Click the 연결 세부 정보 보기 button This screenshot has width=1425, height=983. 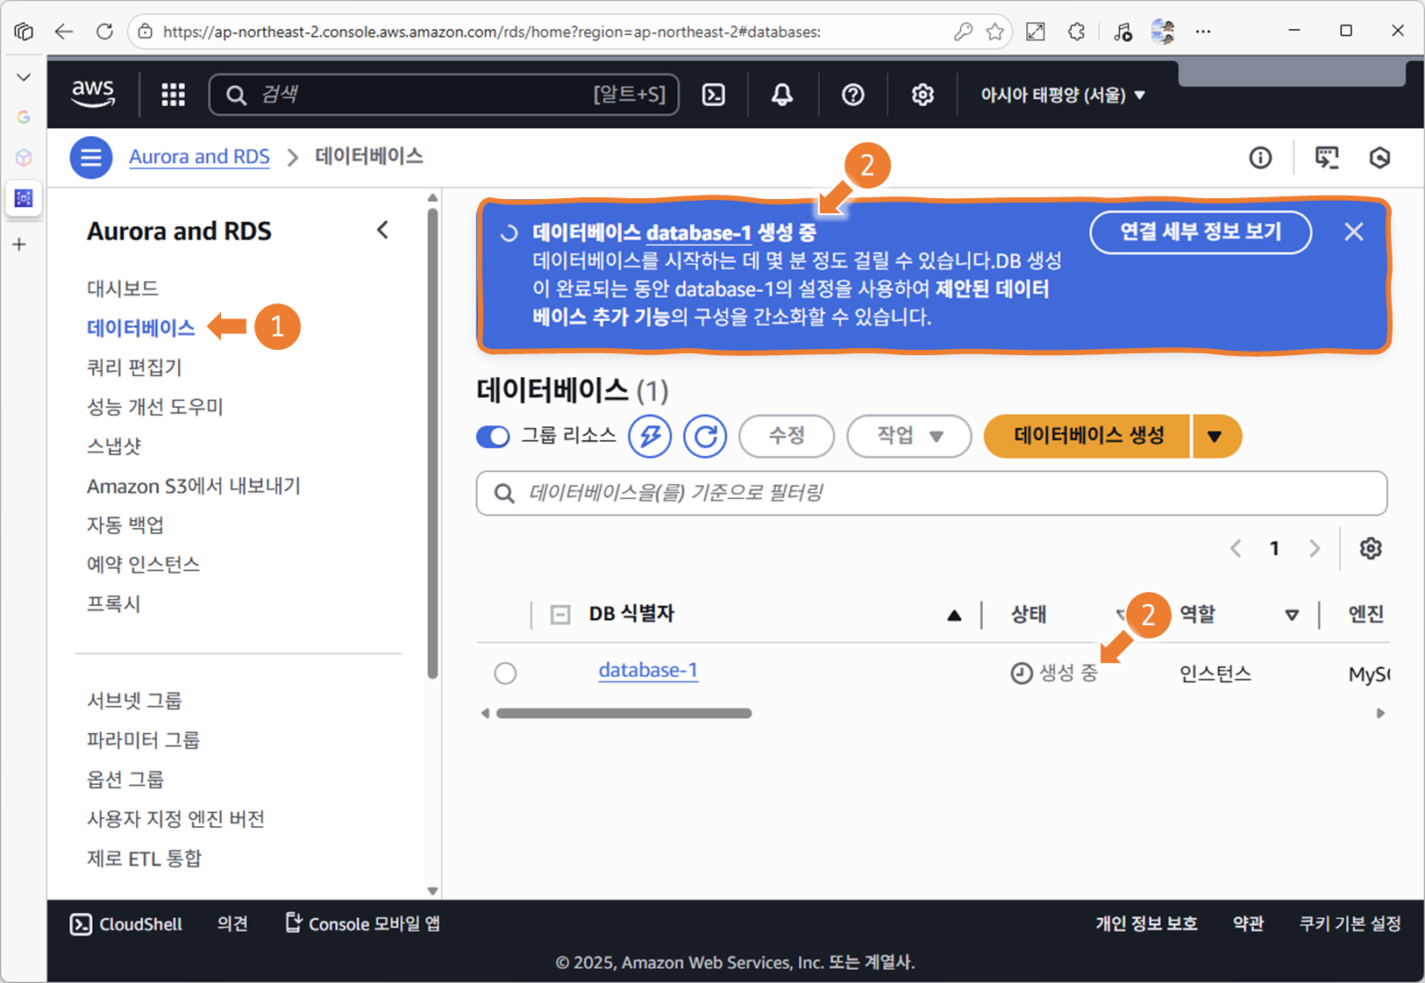click(1201, 232)
